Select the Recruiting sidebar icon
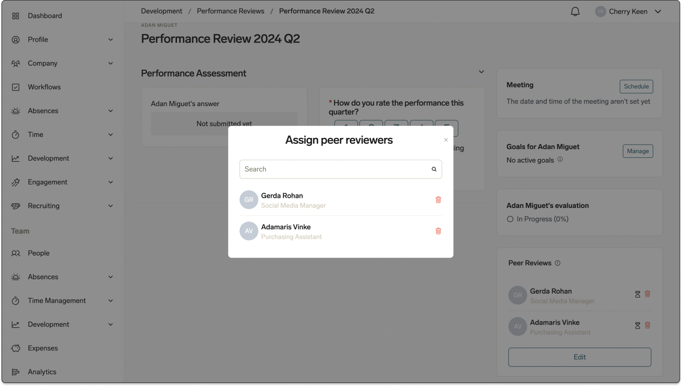This screenshot has height=386, width=682. click(x=16, y=206)
